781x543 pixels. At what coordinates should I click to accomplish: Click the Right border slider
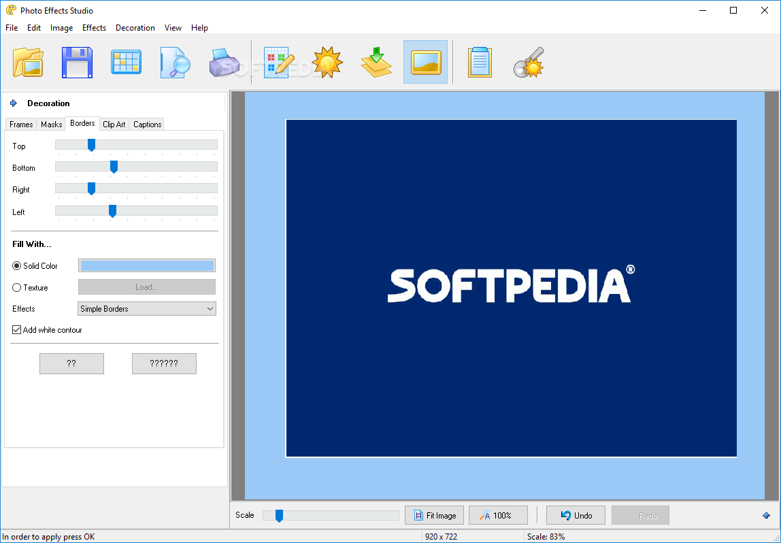coord(136,188)
